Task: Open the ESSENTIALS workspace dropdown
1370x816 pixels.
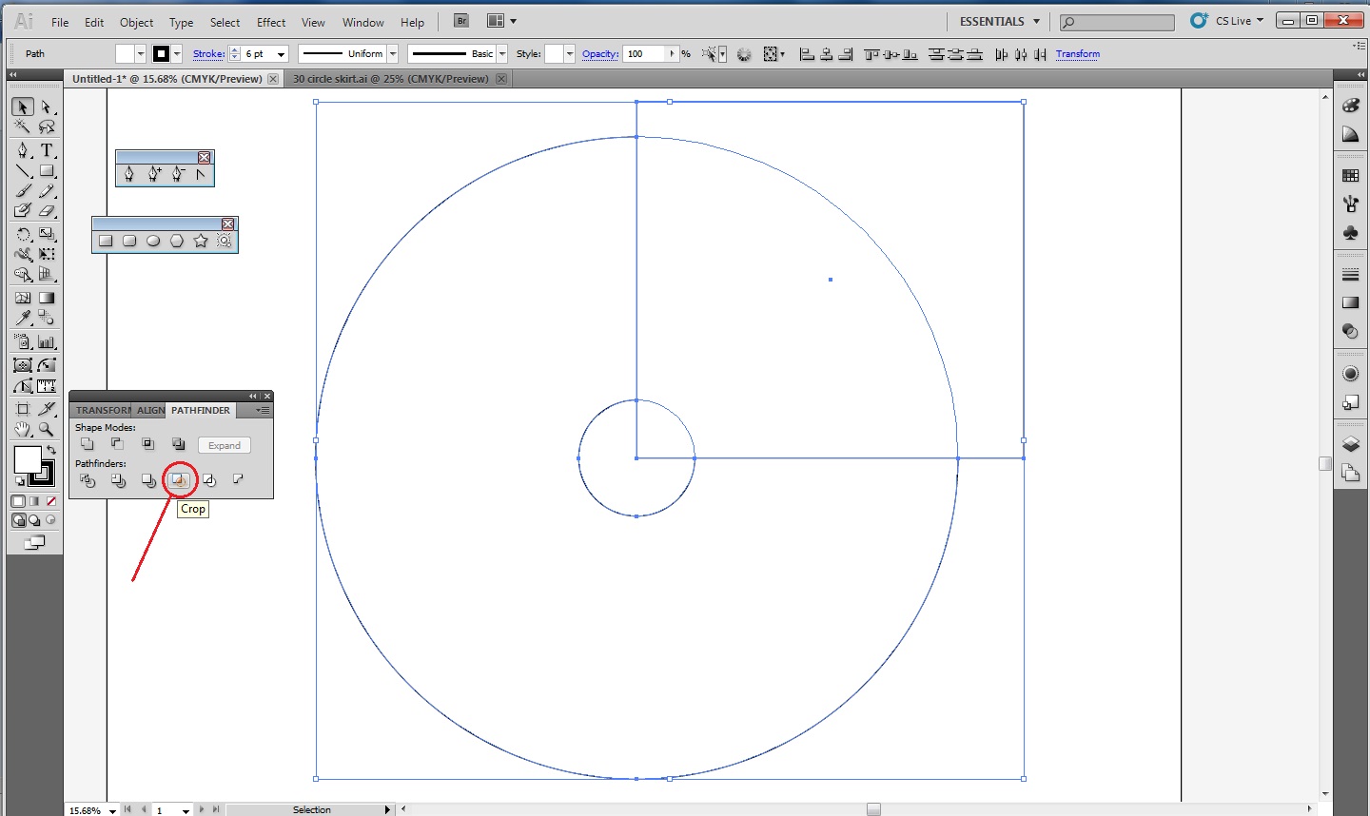Action: click(1000, 21)
